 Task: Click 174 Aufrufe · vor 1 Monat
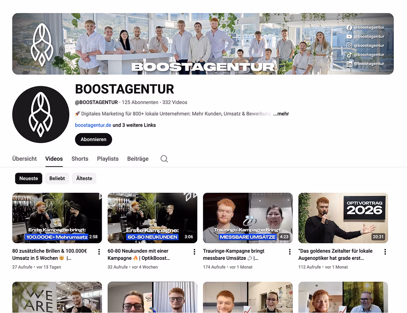click(x=228, y=267)
